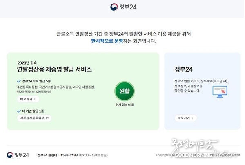Click the operating hours (09:00 ~ 18:00 평일)
The image size is (245, 165).
[x=94, y=155]
